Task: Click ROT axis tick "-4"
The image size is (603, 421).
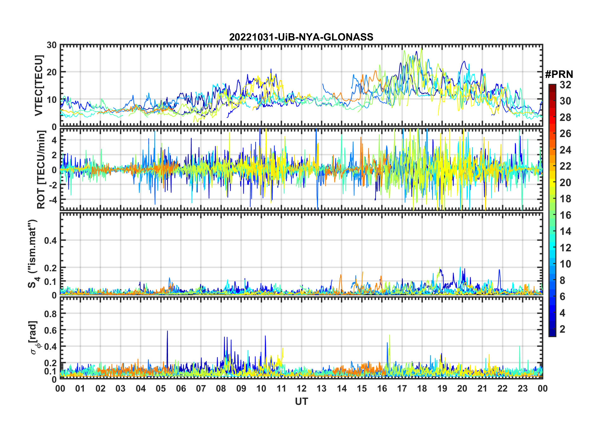Action: (53, 200)
